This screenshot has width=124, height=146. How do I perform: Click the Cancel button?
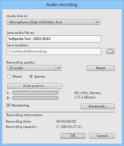102,136
